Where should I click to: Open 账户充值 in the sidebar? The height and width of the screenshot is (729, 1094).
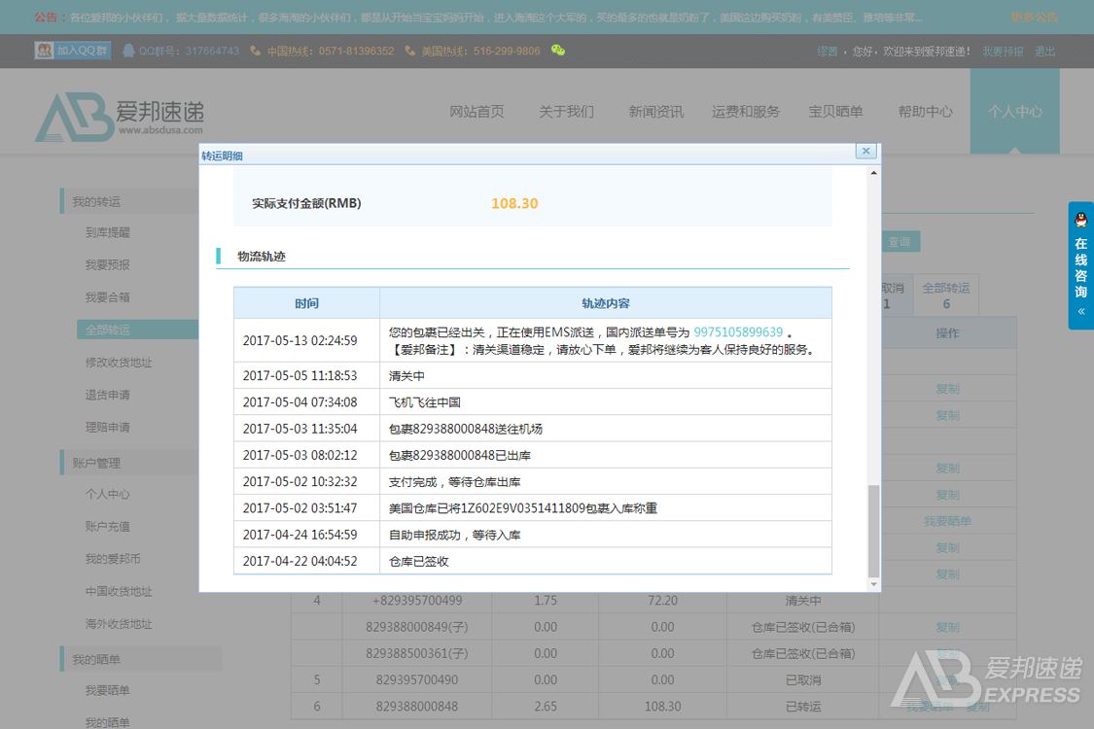pos(107,526)
